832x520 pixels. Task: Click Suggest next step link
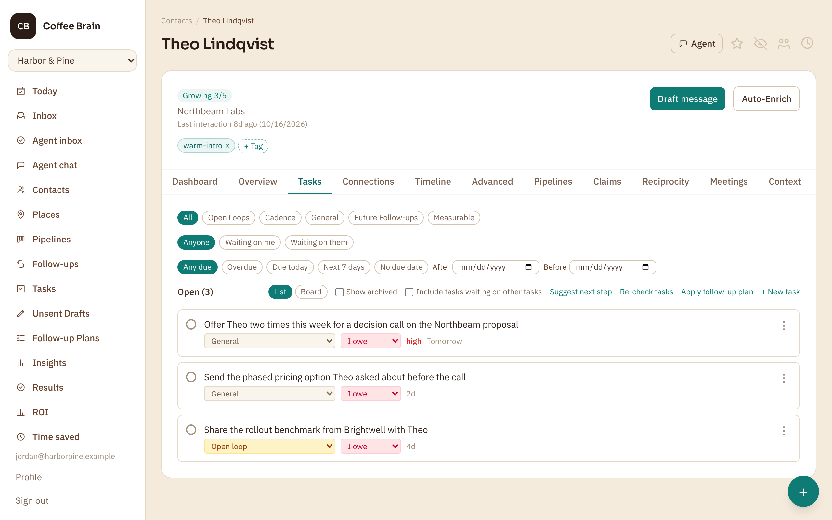pos(581,292)
